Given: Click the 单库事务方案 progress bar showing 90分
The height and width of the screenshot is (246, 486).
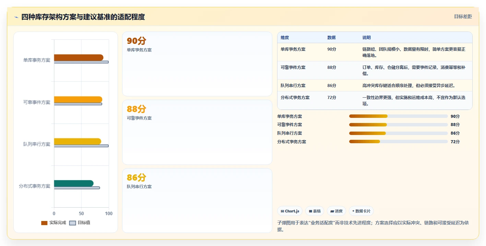Looking at the screenshot, I should coord(398,116).
